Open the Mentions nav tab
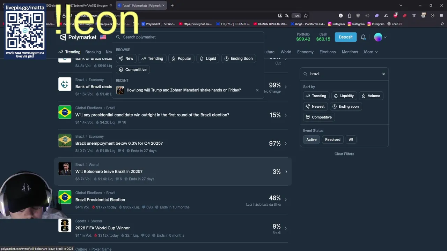The image size is (447, 251). click(x=350, y=52)
